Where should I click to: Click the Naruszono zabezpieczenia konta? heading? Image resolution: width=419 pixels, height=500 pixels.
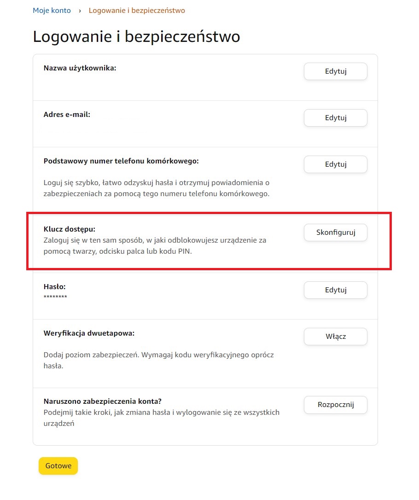tap(103, 401)
